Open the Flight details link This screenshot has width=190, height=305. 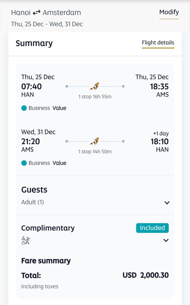[158, 43]
